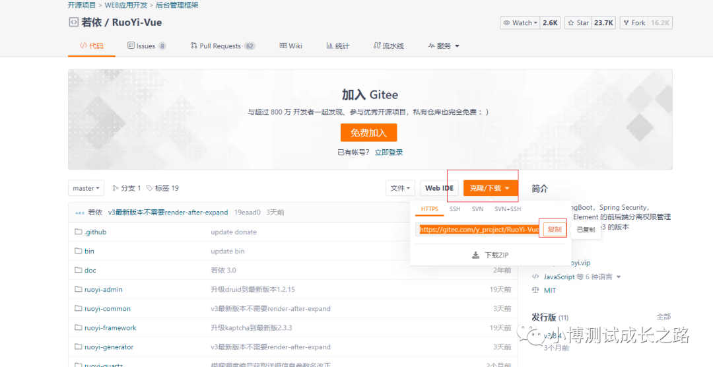Open commit hash 19eaad0
The width and height of the screenshot is (713, 367).
click(x=248, y=213)
